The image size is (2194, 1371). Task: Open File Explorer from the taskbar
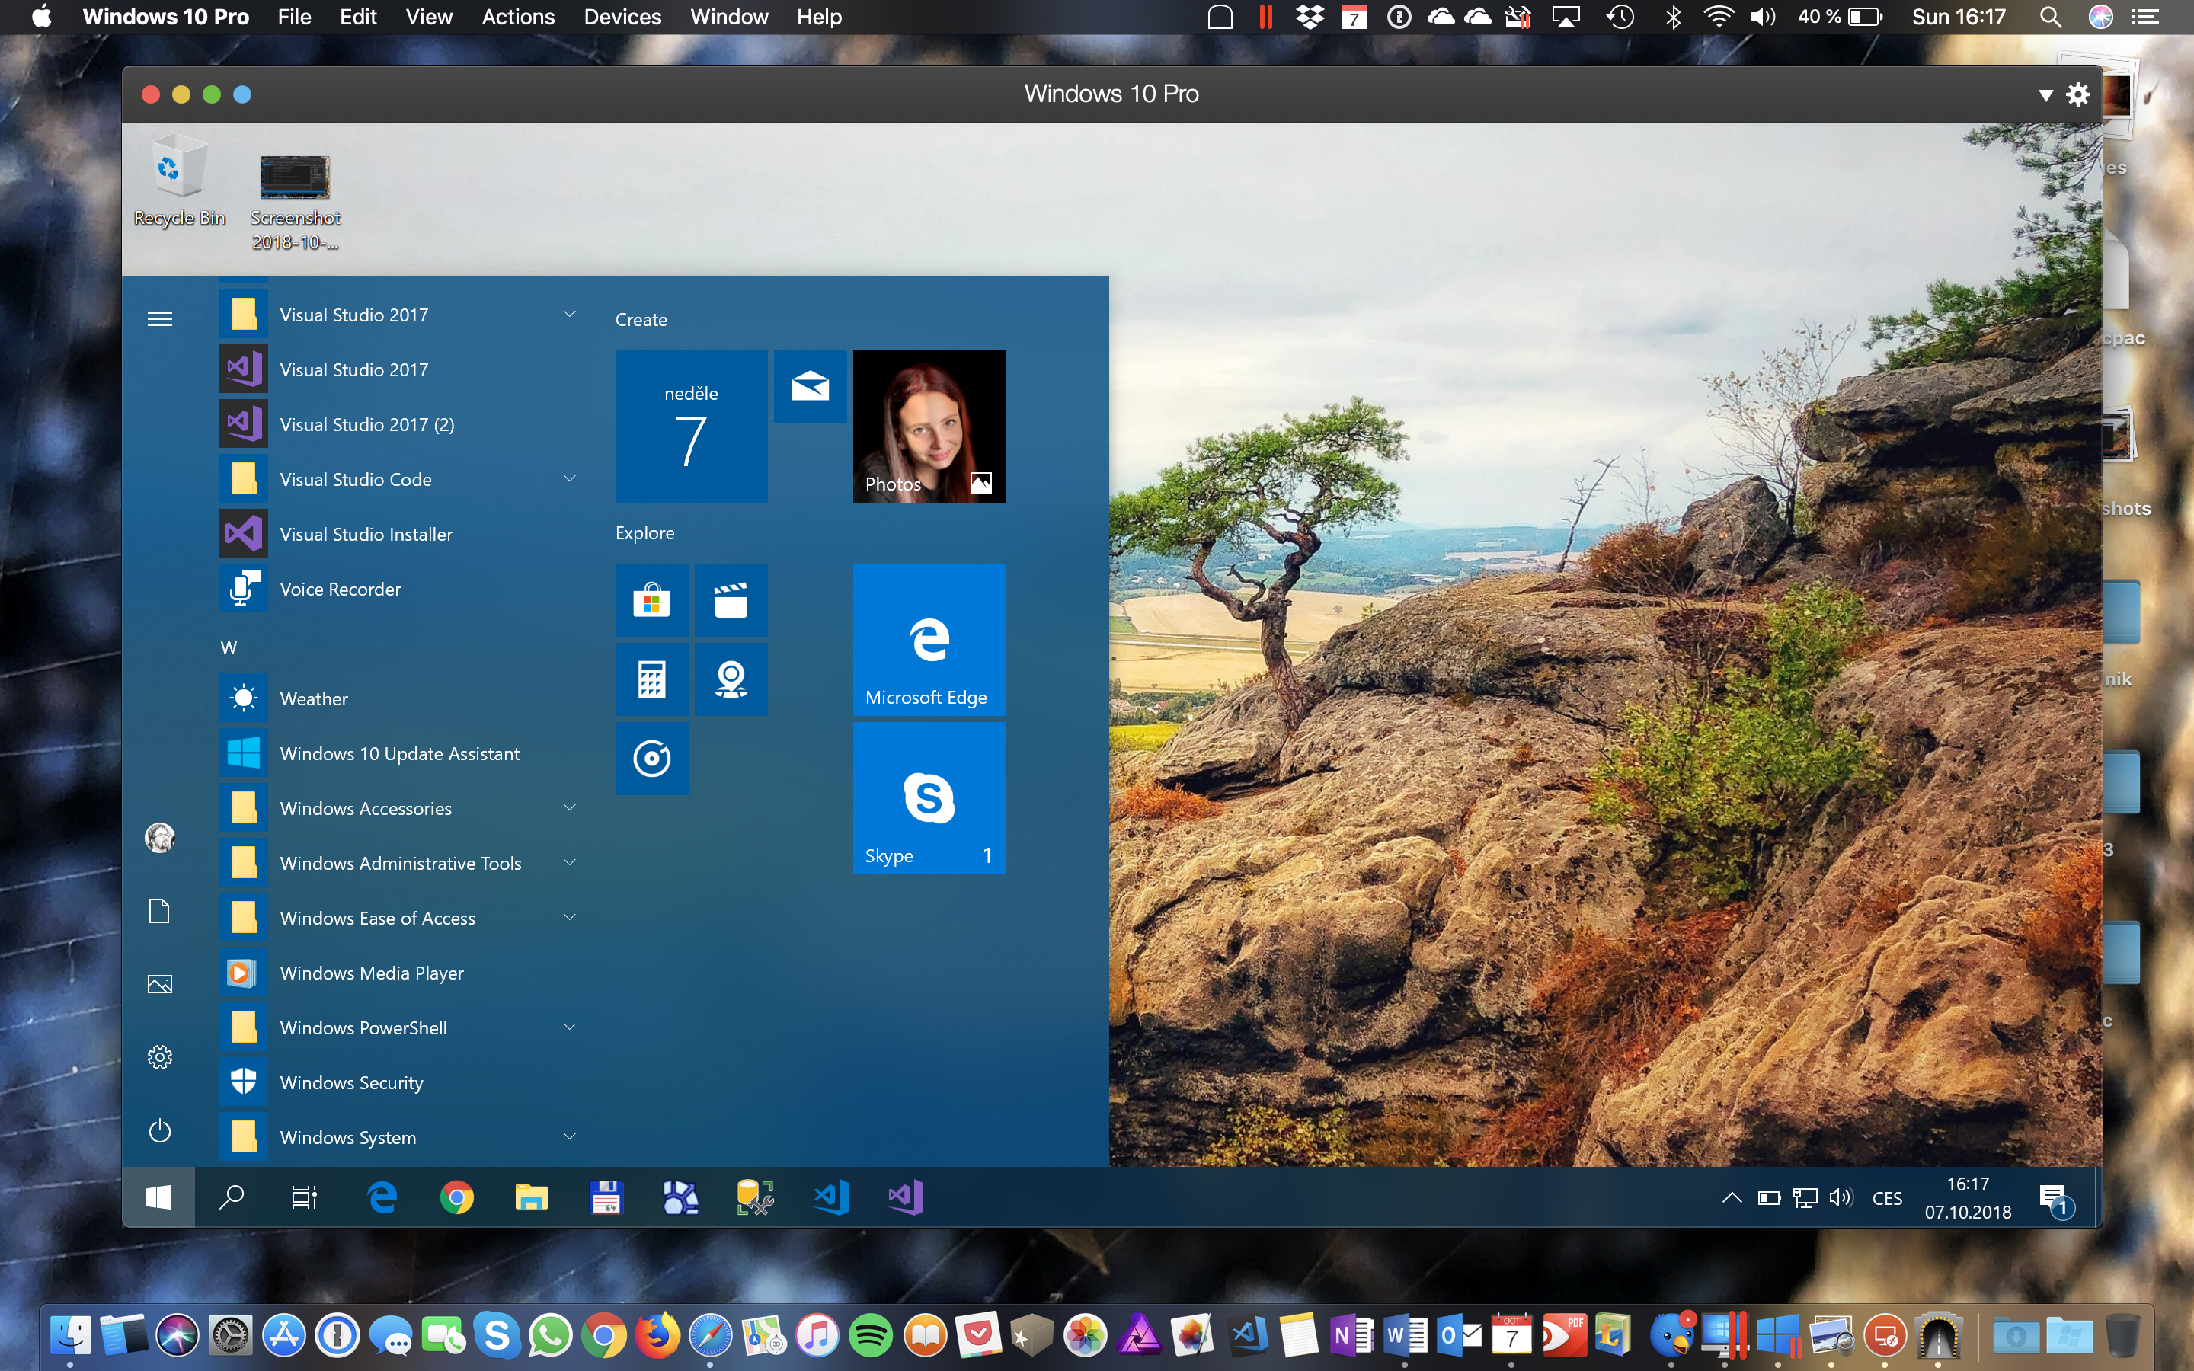click(531, 1198)
